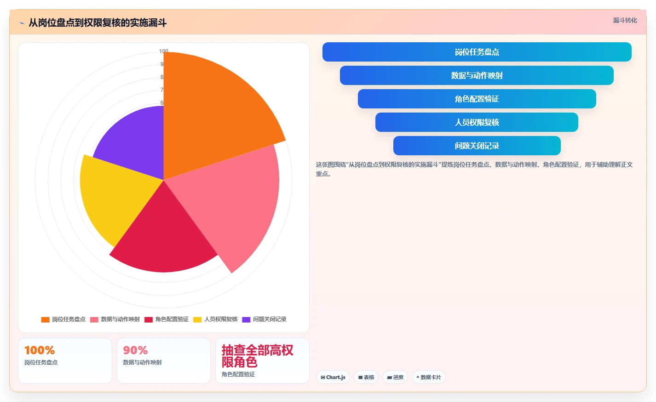Click the description paragraph starting 这张图围绕
Image resolution: width=656 pixels, height=402 pixels.
pyautogui.click(x=474, y=169)
